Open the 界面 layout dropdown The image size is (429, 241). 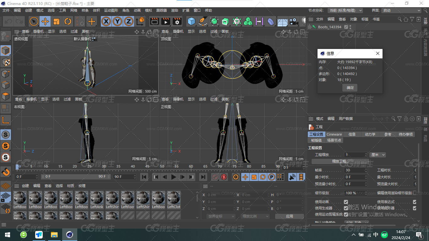point(401,10)
